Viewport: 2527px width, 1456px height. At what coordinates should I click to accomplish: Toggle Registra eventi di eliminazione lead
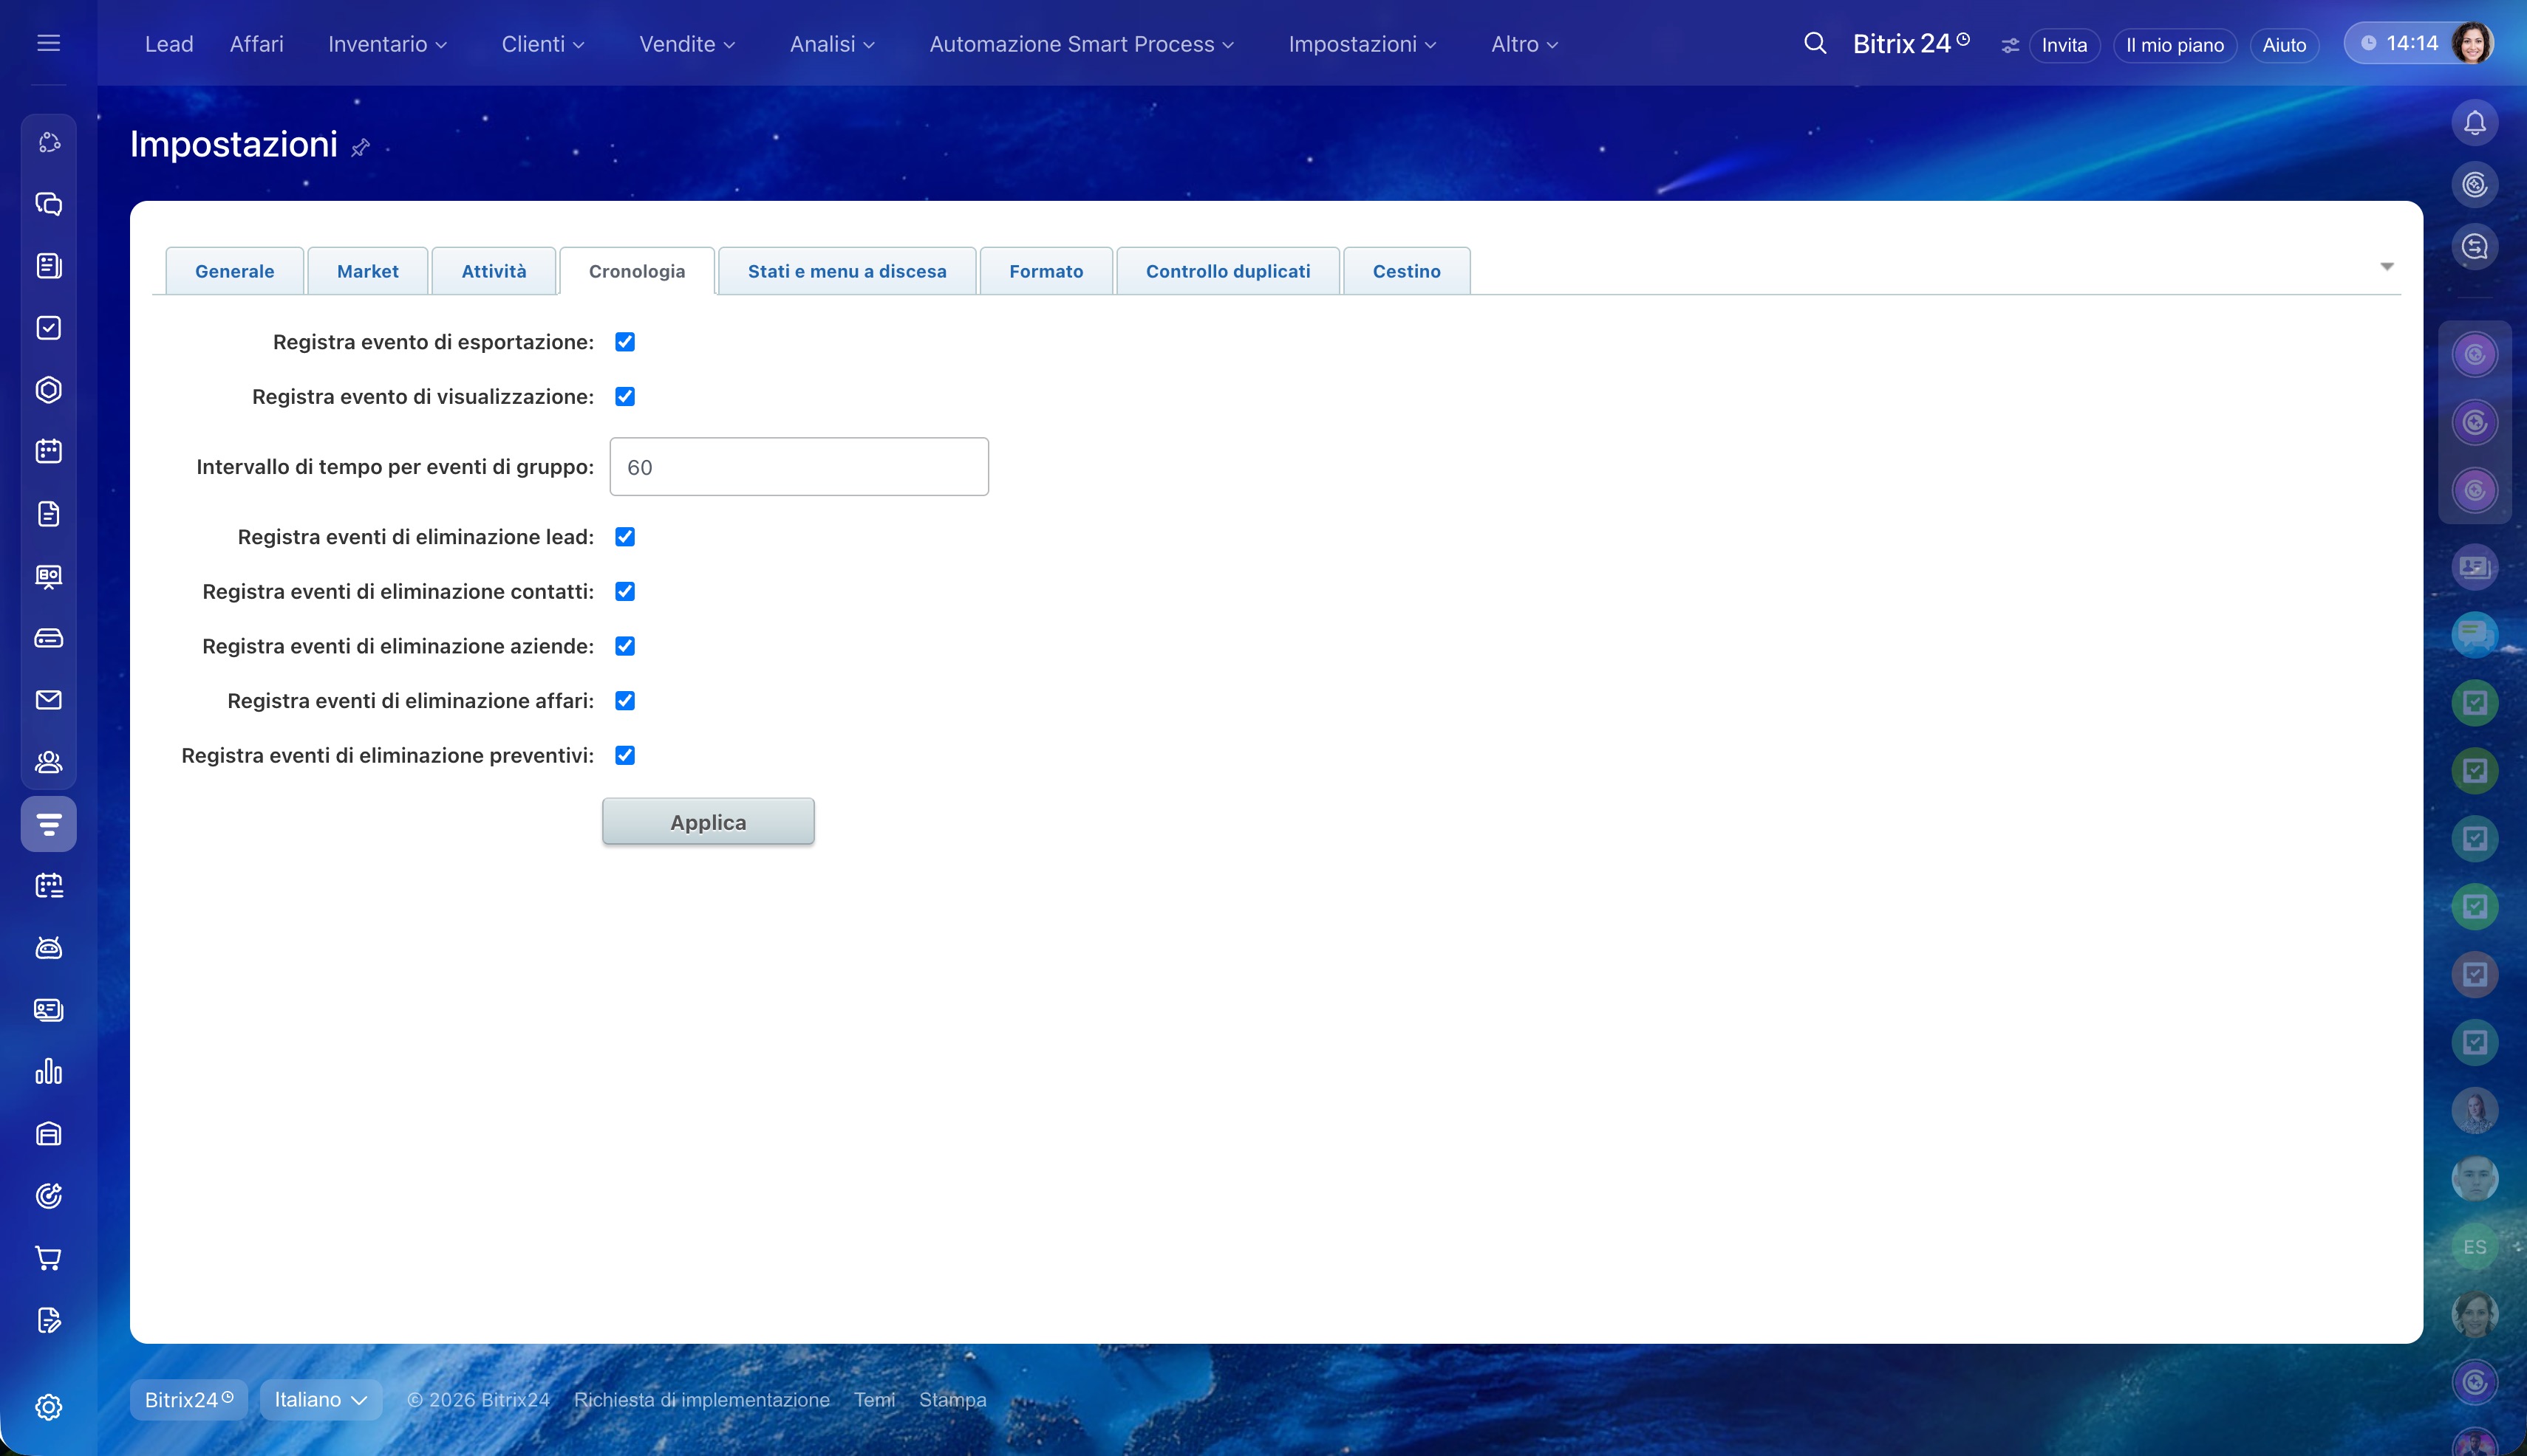(x=624, y=537)
